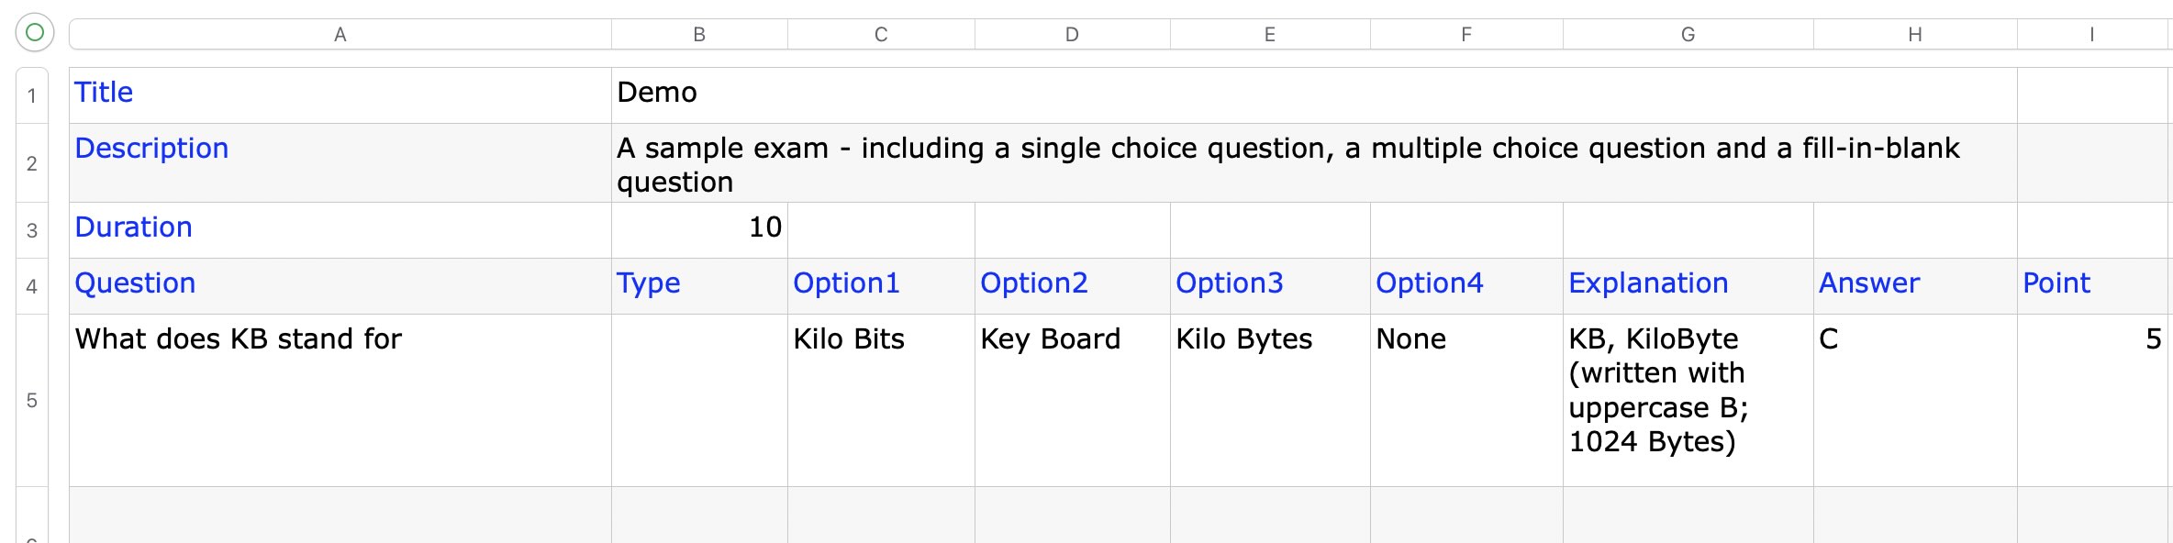Screen dimensions: 2173x543
Task: Select column B header
Action: (x=699, y=35)
